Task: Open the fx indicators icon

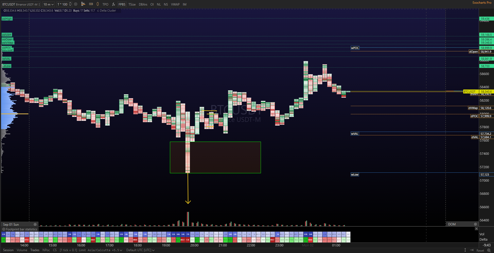Action: point(113,4)
